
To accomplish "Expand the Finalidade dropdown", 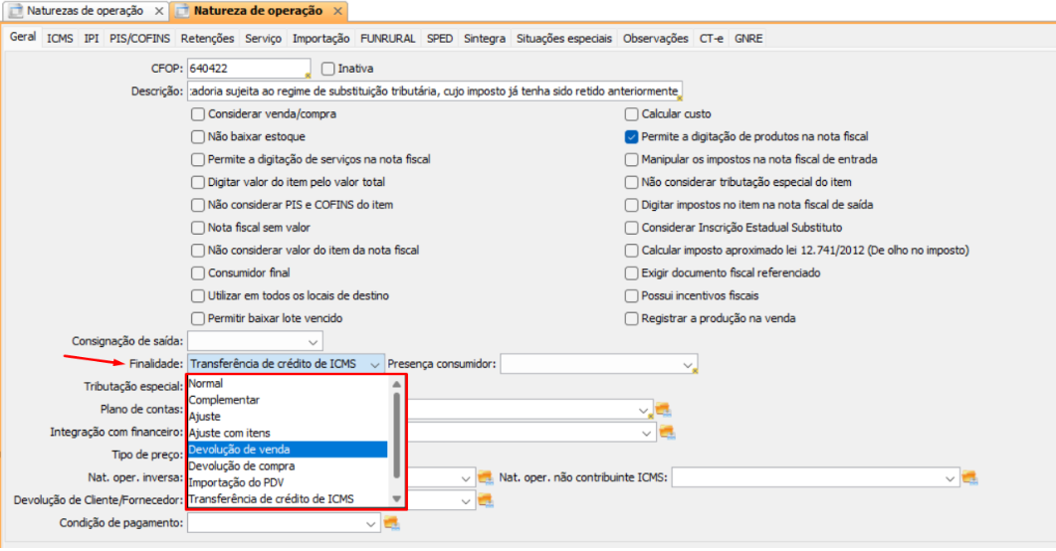I will pyautogui.click(x=374, y=365).
